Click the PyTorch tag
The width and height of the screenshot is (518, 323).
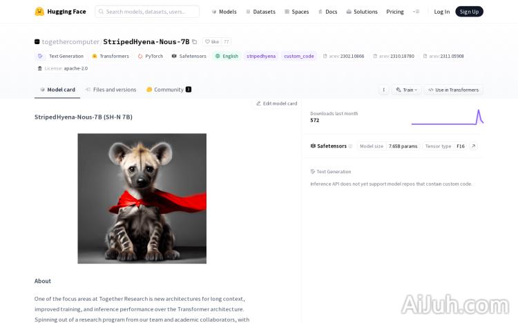point(151,56)
